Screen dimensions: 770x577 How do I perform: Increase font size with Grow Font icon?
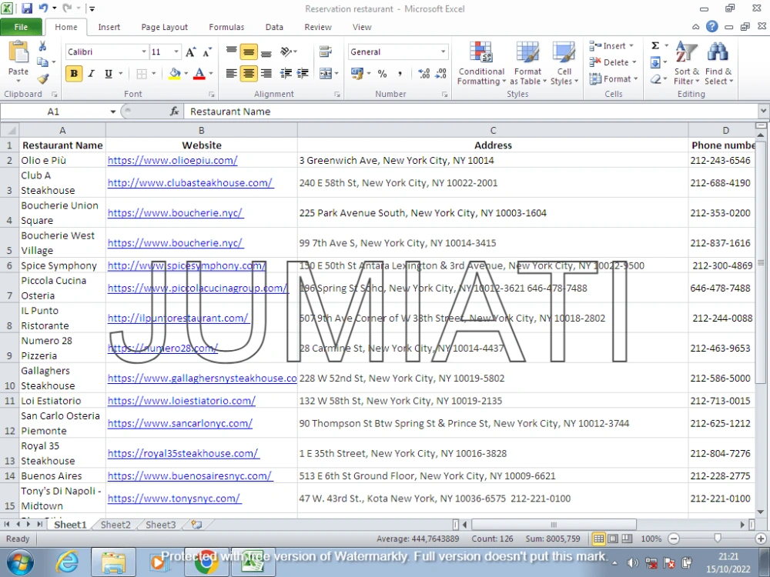pos(190,52)
